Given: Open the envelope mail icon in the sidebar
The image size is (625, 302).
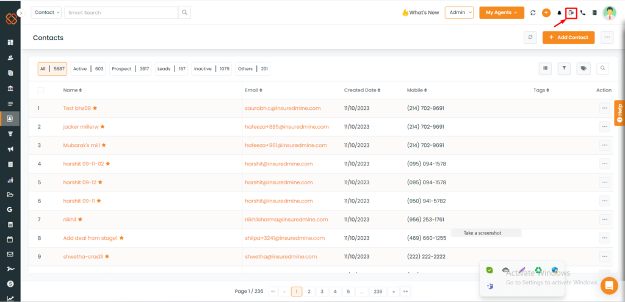Looking at the screenshot, I should point(10,254).
